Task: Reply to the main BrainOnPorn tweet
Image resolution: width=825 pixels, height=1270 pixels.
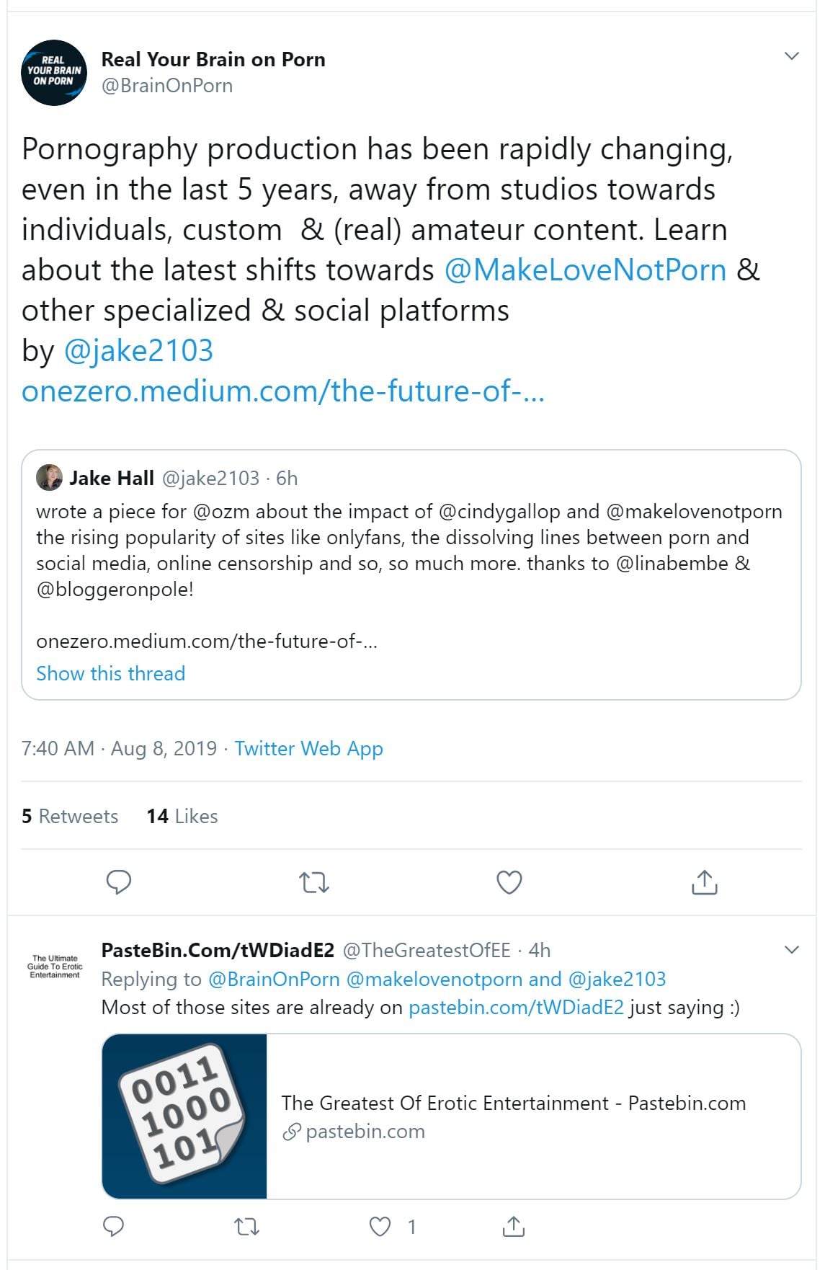Action: click(118, 882)
